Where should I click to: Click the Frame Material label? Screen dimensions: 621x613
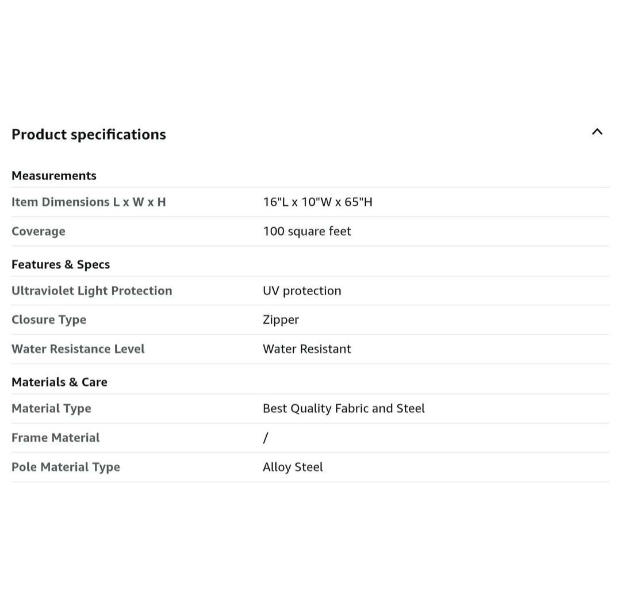[x=55, y=438]
